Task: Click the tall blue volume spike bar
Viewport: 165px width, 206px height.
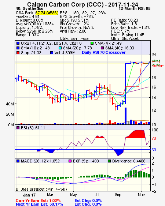Action: point(125,116)
